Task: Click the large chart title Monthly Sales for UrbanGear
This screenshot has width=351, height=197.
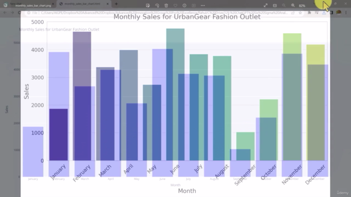Action: pos(187,17)
